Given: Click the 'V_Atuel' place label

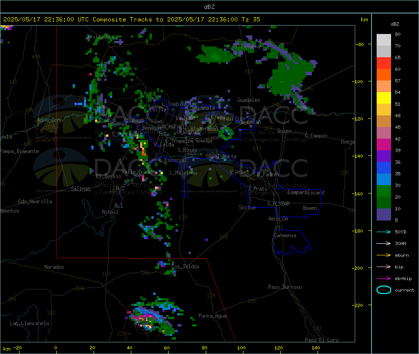Looking at the screenshot, I should [239, 172].
